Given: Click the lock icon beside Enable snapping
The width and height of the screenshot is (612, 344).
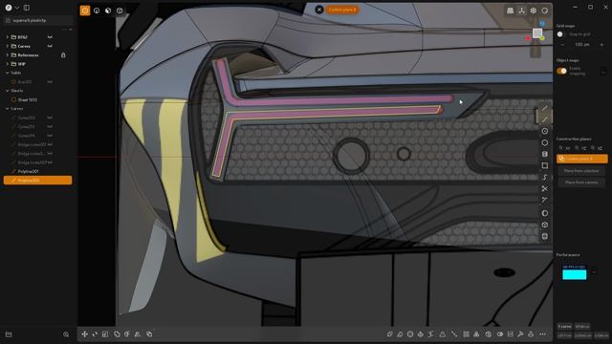Looking at the screenshot, I should point(603,73).
